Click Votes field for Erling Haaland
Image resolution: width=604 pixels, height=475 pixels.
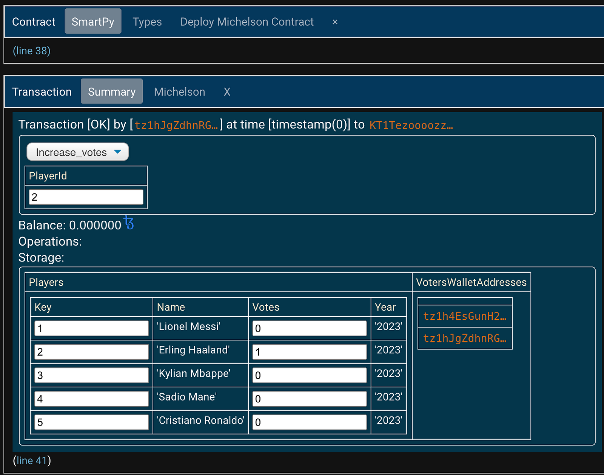(309, 352)
